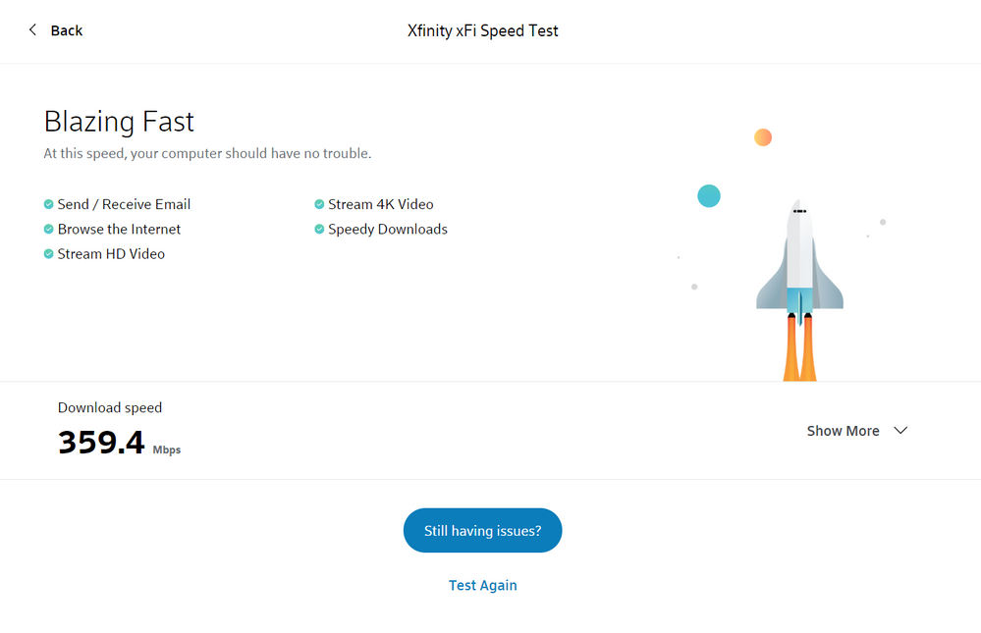Click the back arrow icon
The height and width of the screenshot is (633, 981).
point(32,30)
